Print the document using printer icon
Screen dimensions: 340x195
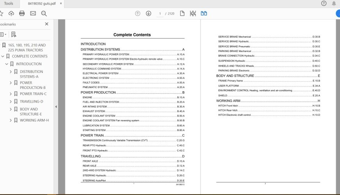[x=22, y=14]
